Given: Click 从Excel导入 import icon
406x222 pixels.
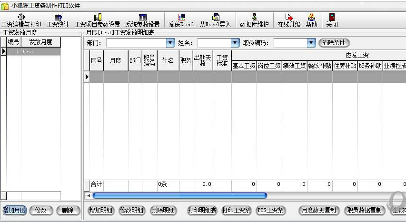Looking at the screenshot, I should [215, 20].
